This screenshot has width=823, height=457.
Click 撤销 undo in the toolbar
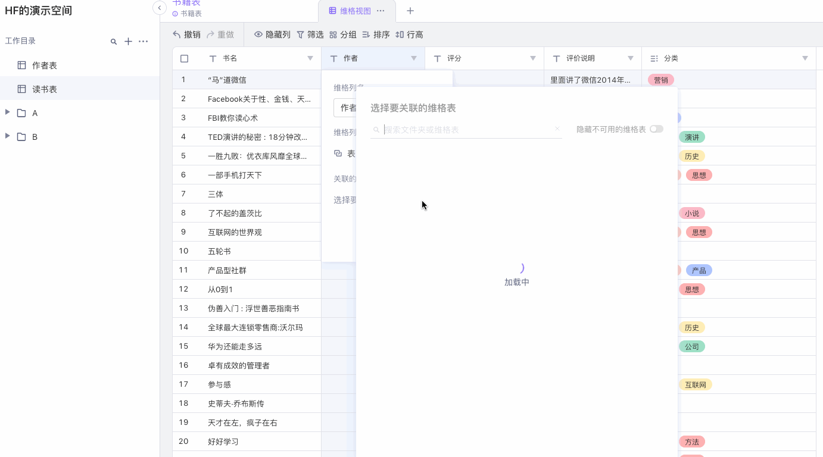tap(186, 35)
